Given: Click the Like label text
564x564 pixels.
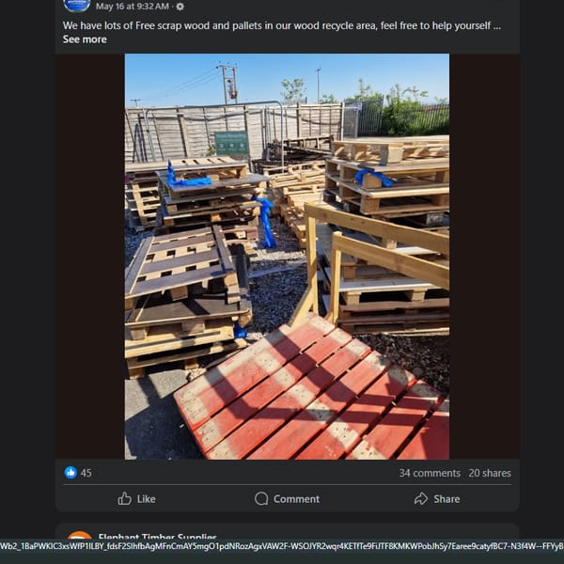Looking at the screenshot, I should [x=146, y=499].
